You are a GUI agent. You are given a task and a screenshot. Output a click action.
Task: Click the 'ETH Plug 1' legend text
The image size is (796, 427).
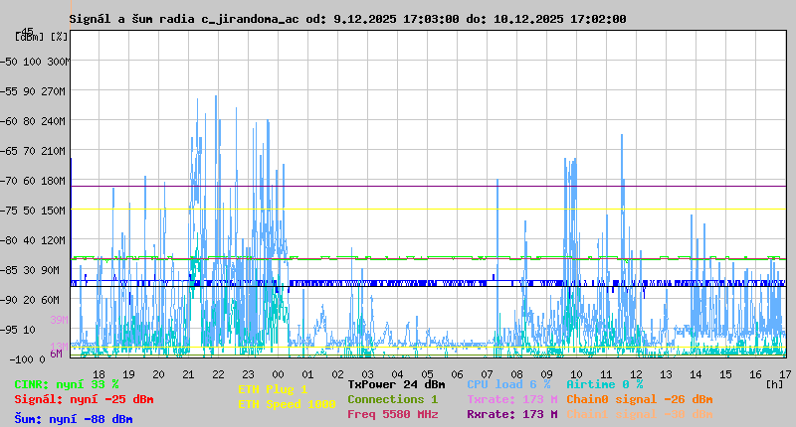click(x=273, y=389)
